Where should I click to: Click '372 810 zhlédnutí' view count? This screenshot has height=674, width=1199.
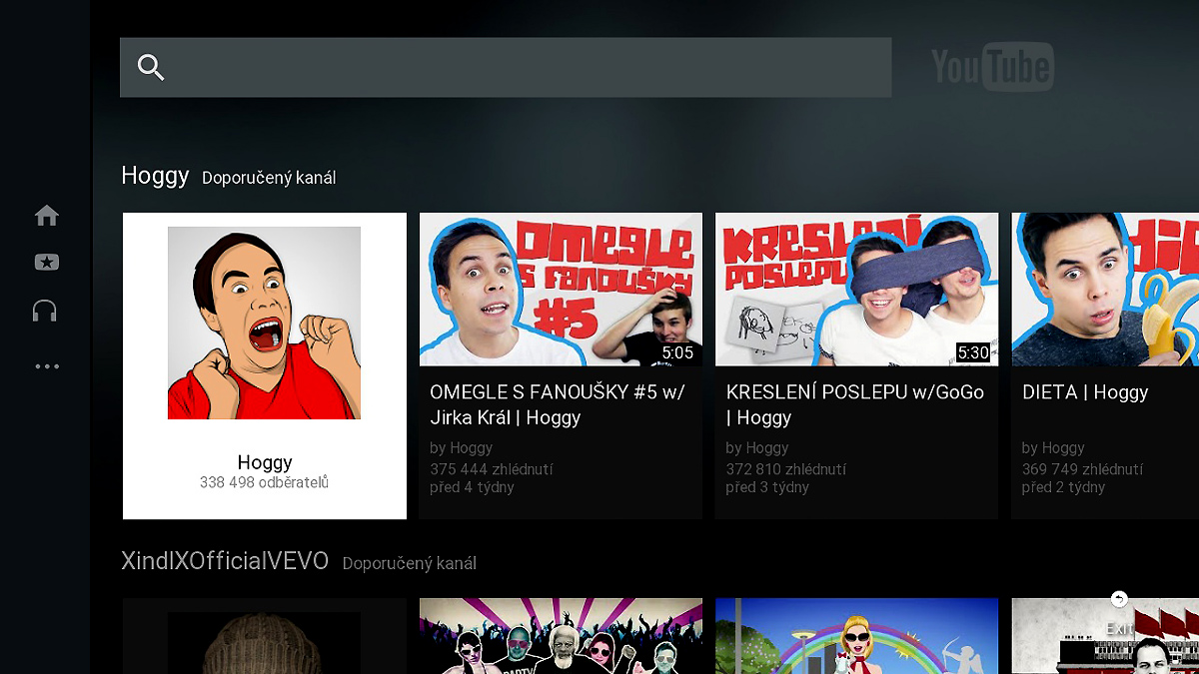pos(786,468)
